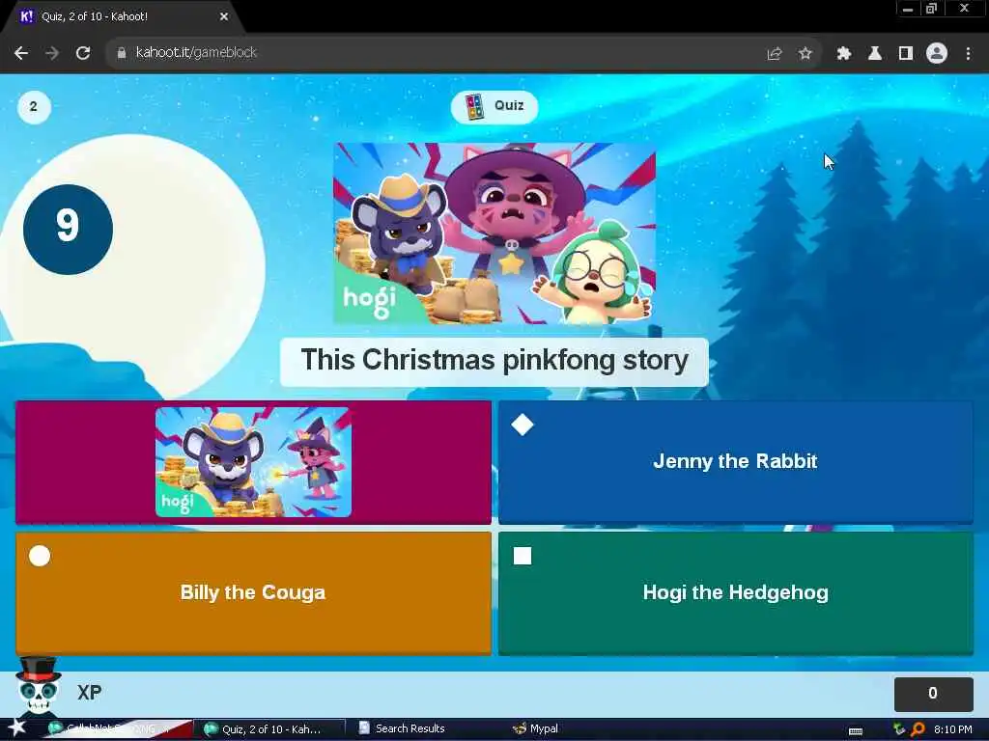Click the 8:10 PM clock
The image size is (989, 741).
tap(953, 729)
